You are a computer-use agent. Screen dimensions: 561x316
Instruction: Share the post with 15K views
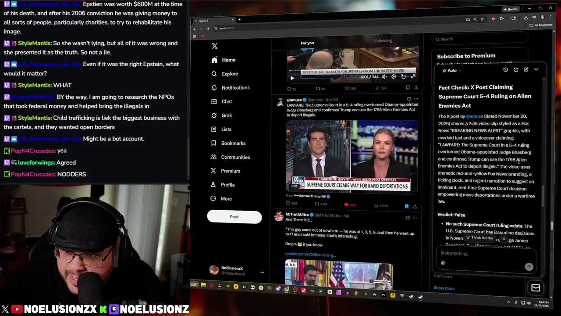point(416,88)
